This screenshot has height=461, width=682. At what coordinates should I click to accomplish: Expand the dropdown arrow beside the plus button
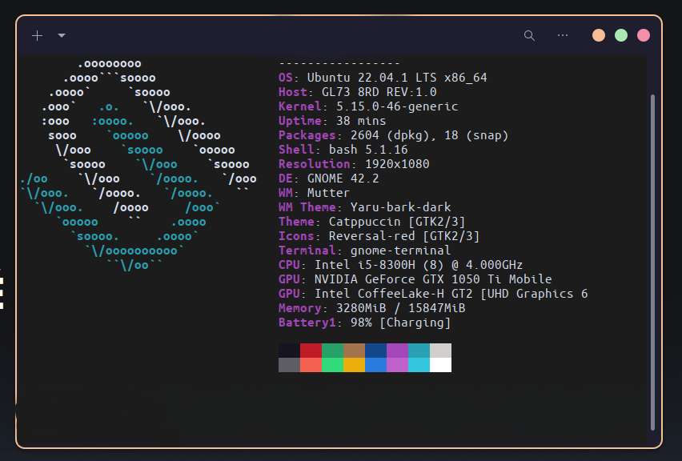[62, 35]
